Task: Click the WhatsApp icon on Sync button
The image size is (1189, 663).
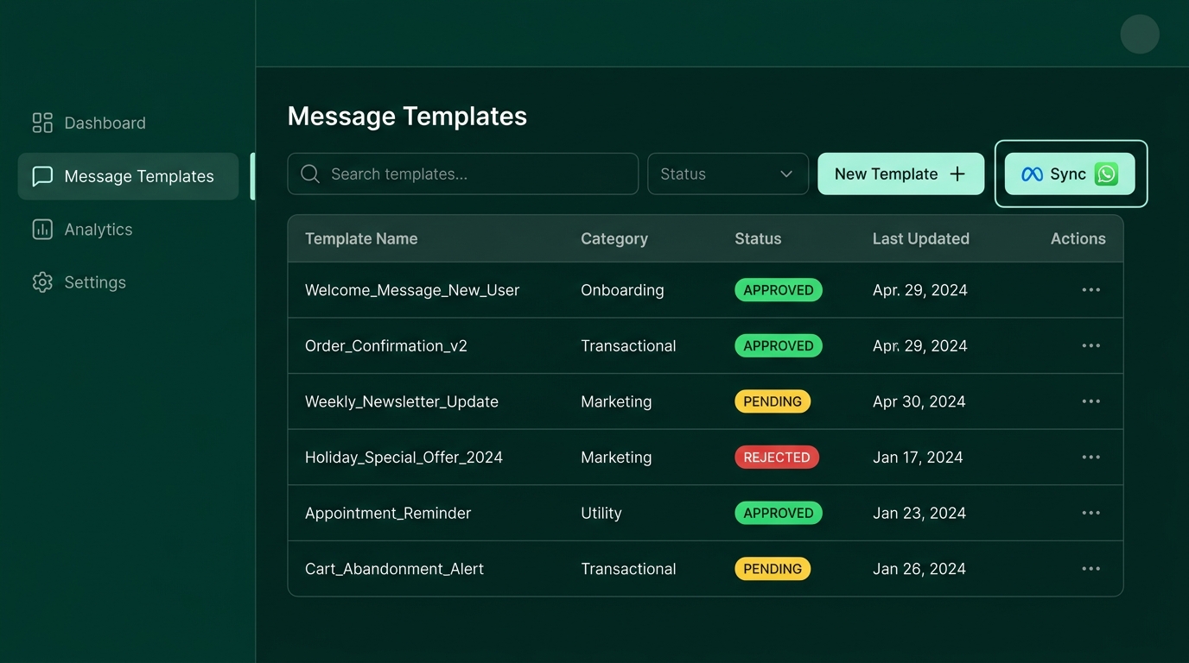Action: [1106, 174]
